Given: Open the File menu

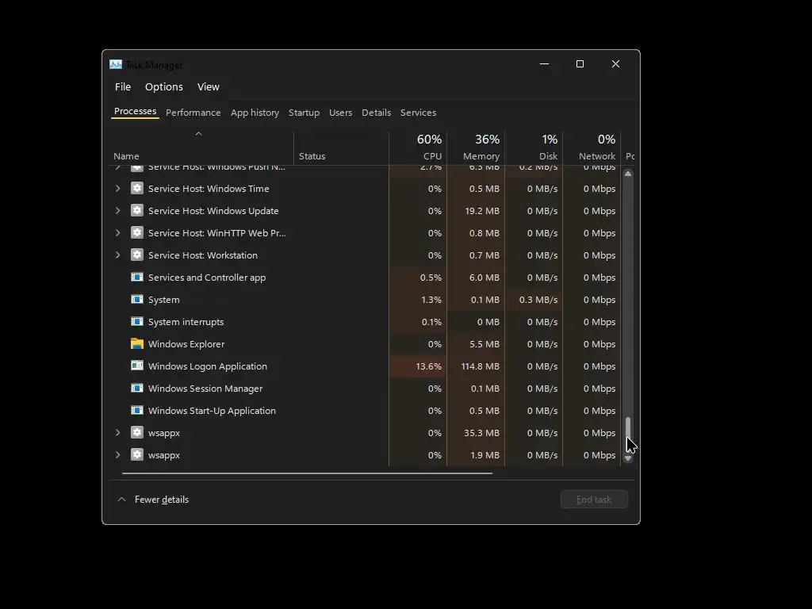Looking at the screenshot, I should coord(123,87).
